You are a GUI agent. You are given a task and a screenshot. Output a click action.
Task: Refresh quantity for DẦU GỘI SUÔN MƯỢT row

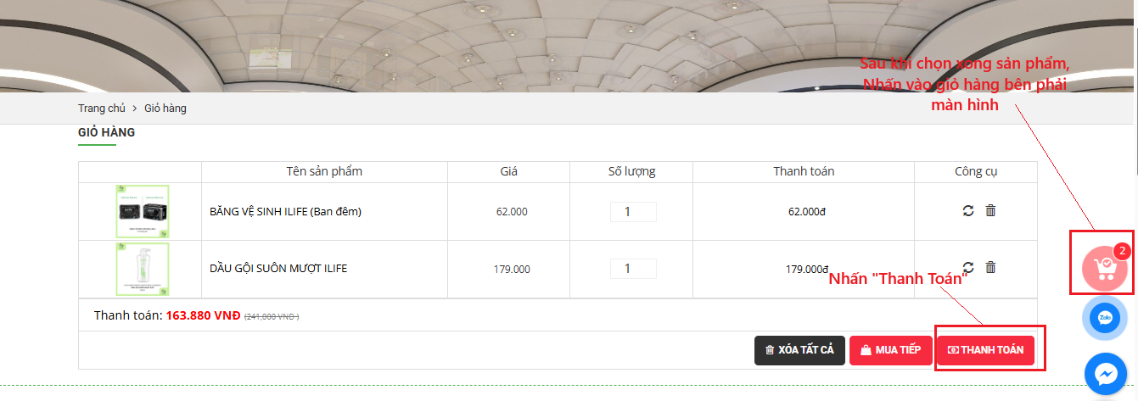pos(968,267)
